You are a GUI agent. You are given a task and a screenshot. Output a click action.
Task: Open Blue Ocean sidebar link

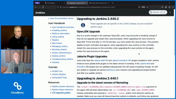coord(57,43)
